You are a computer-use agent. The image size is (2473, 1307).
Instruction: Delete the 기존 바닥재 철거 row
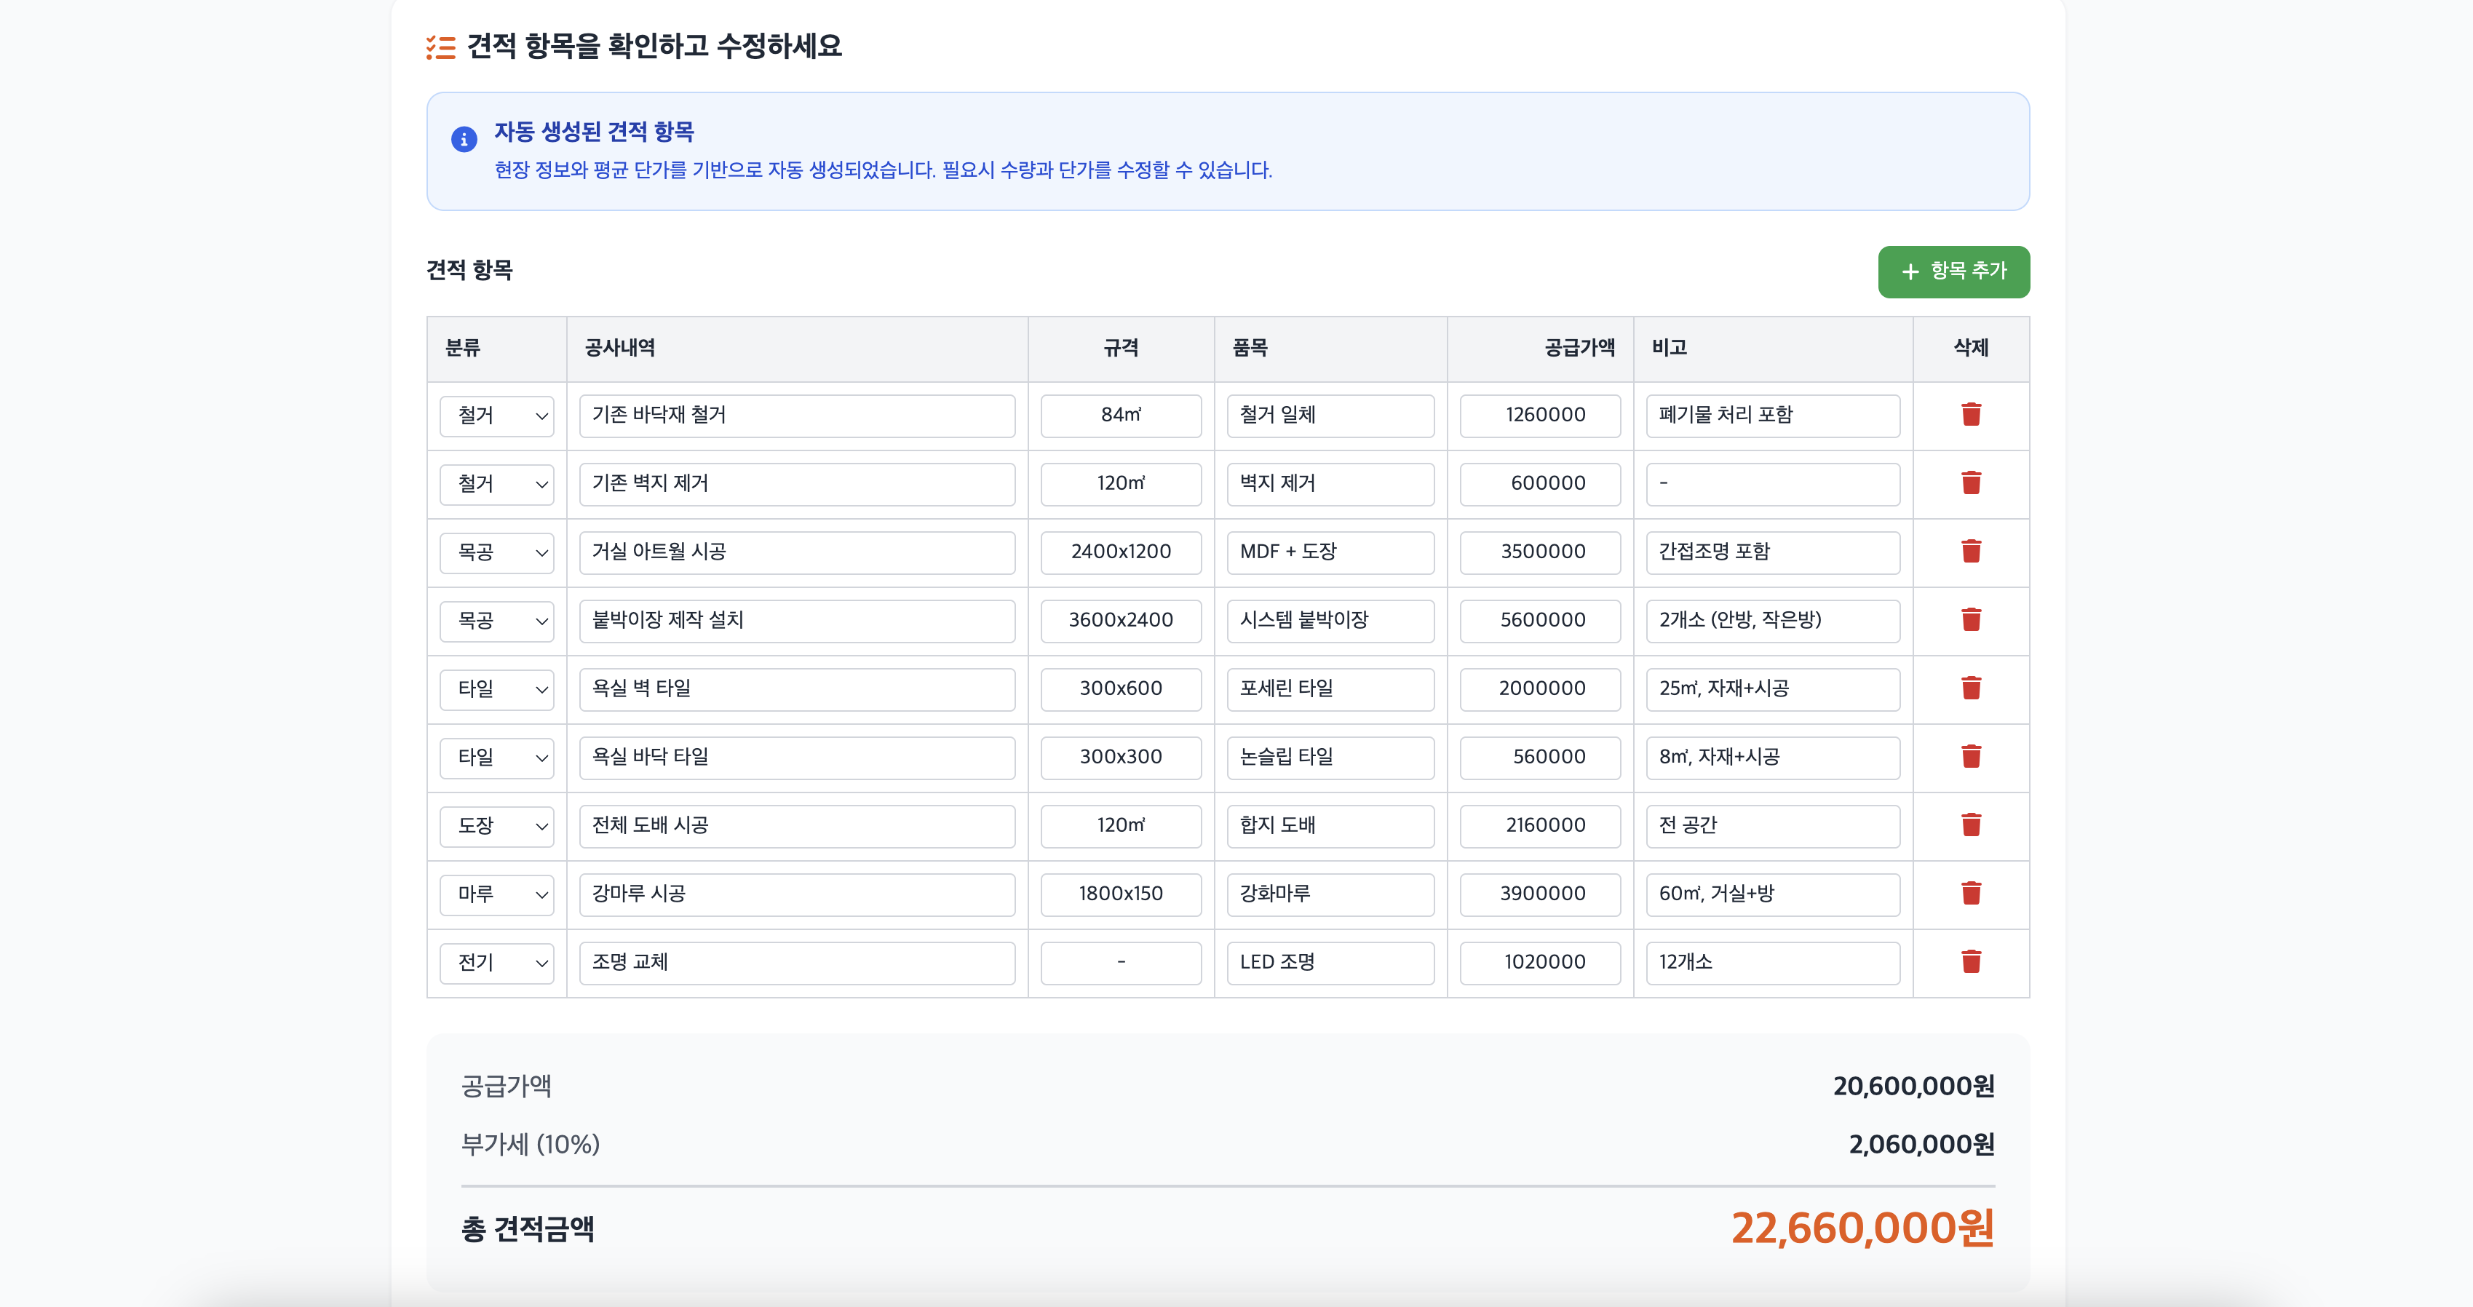[x=1970, y=415]
